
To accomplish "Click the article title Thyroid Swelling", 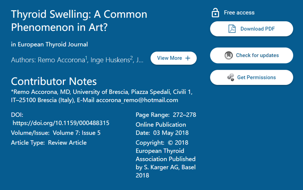I will point(79,21).
